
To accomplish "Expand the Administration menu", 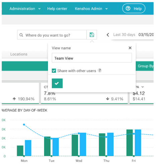I will tap(25, 9).
